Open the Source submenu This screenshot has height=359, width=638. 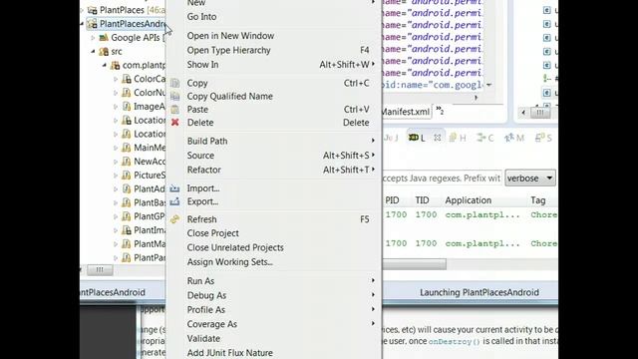274,156
